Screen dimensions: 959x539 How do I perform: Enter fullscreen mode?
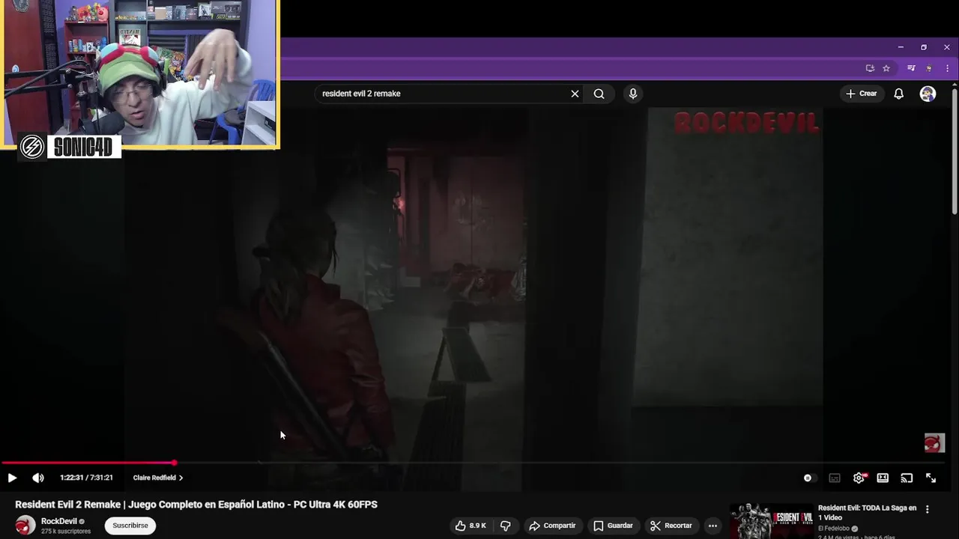click(931, 478)
